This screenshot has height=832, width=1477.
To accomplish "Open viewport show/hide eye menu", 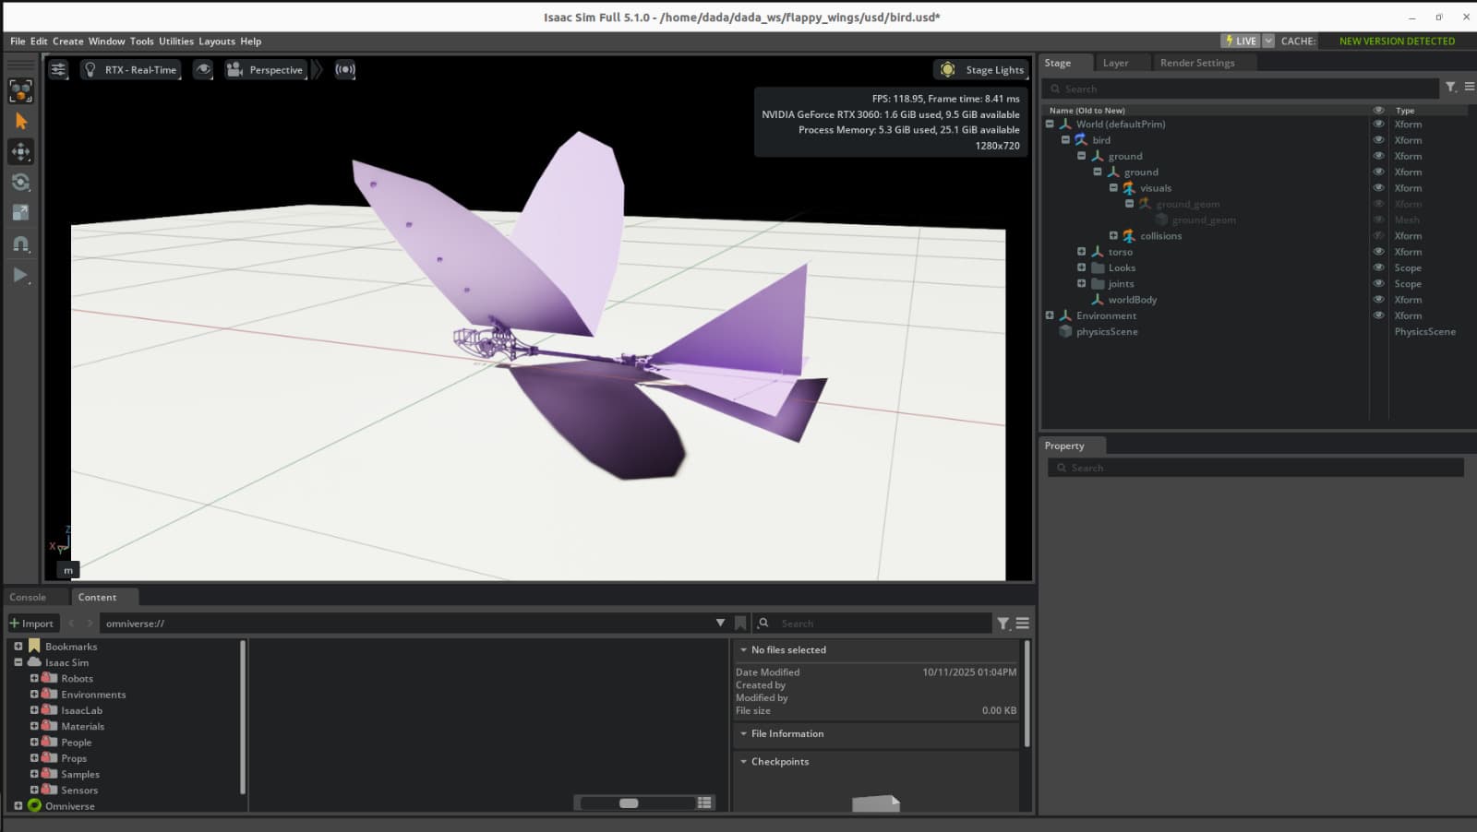I will [x=203, y=69].
